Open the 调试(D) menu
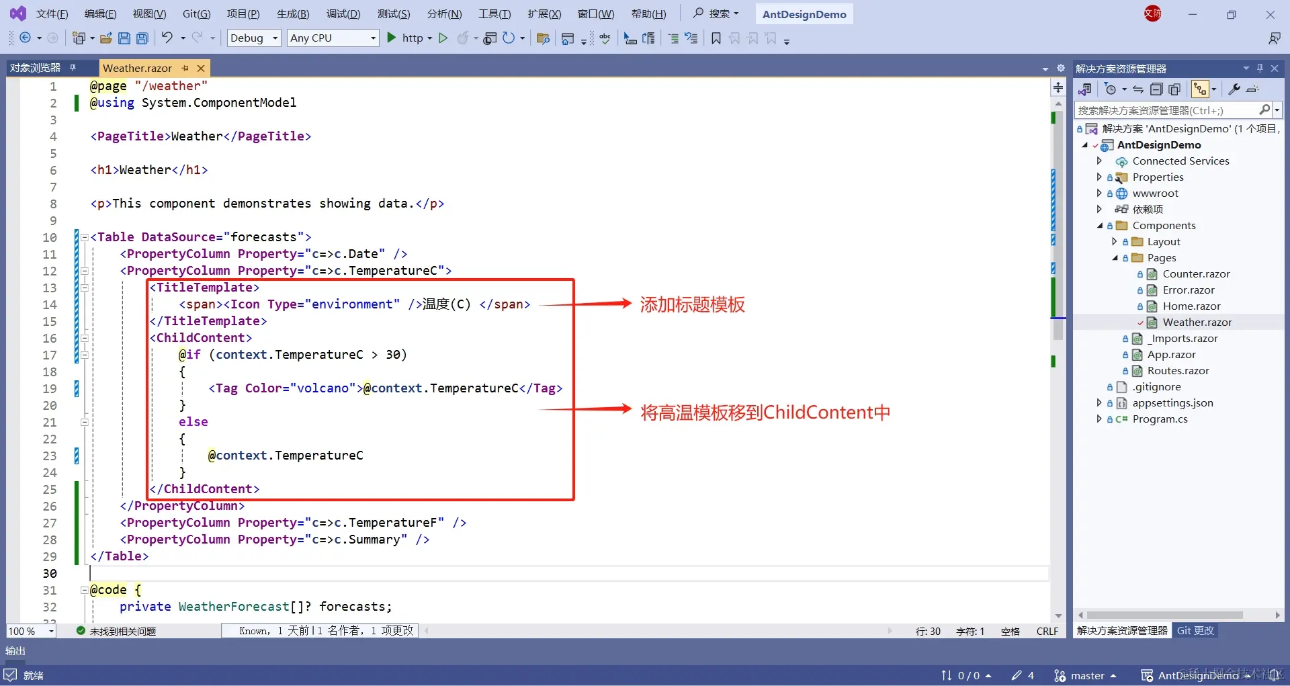 pyautogui.click(x=343, y=14)
